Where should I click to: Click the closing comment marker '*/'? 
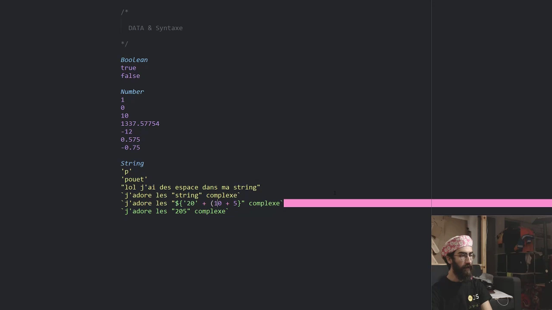coord(125,44)
